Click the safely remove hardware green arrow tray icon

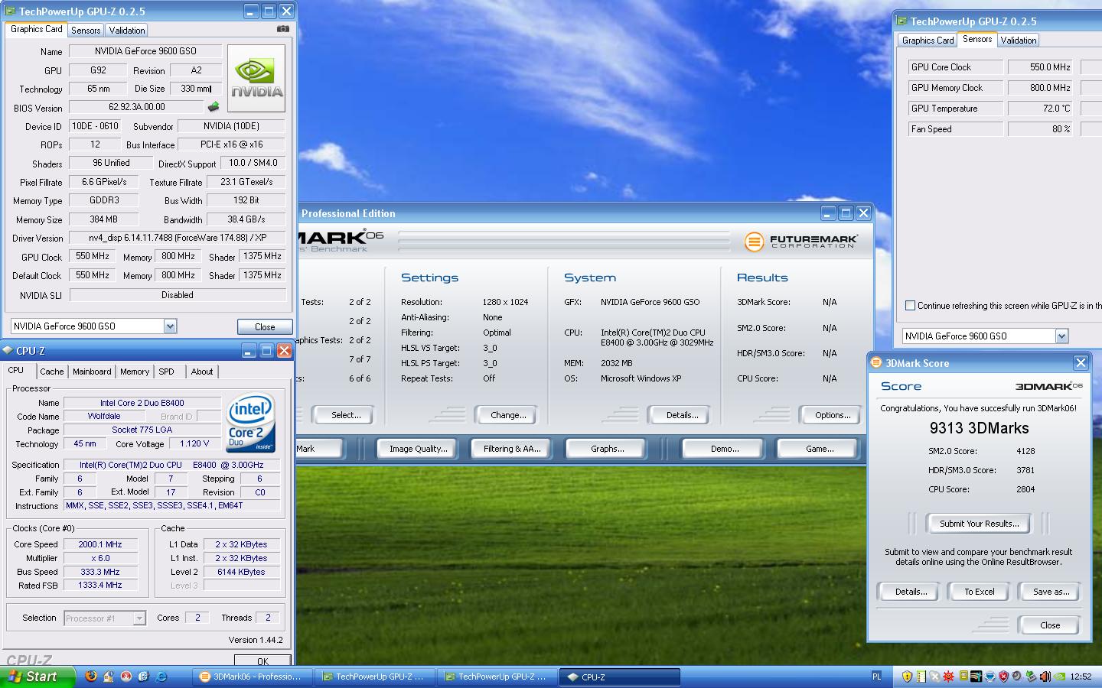(x=1031, y=677)
